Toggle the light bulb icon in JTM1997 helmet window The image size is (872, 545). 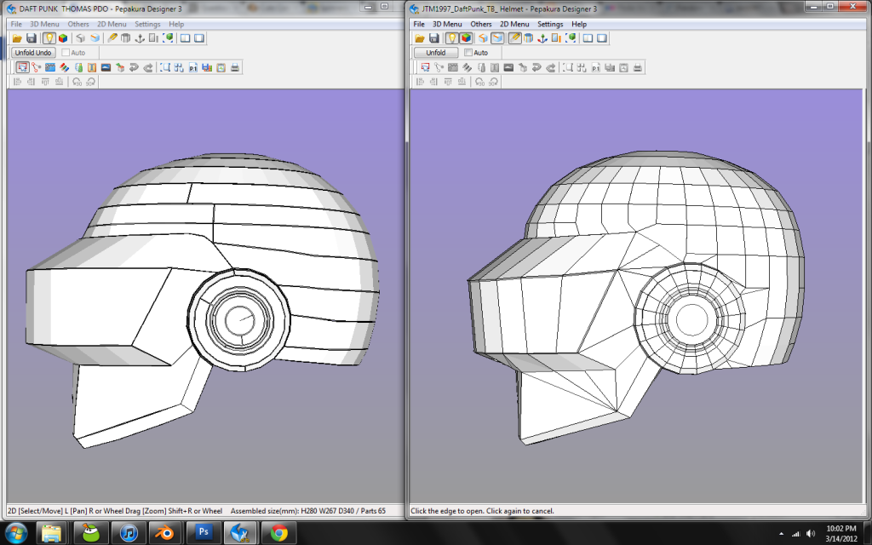(x=451, y=37)
